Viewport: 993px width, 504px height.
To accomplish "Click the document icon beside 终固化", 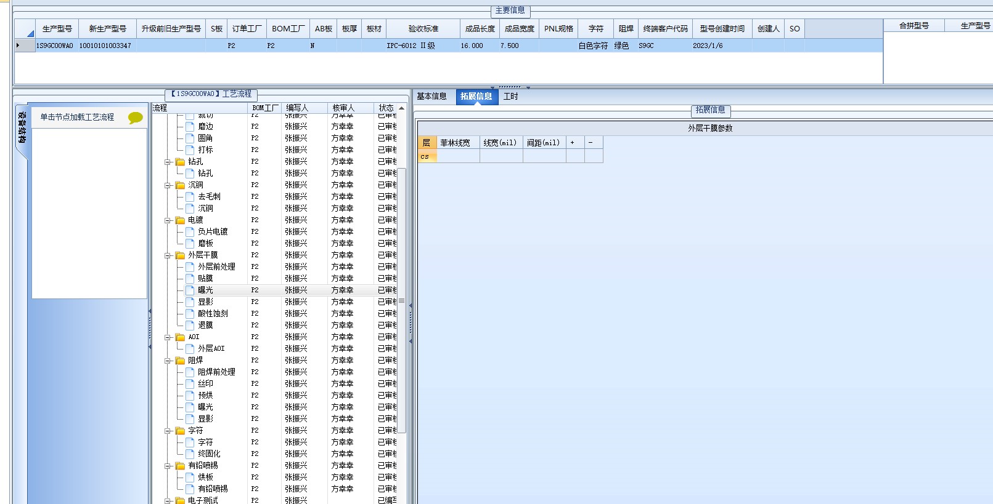I will tap(190, 454).
